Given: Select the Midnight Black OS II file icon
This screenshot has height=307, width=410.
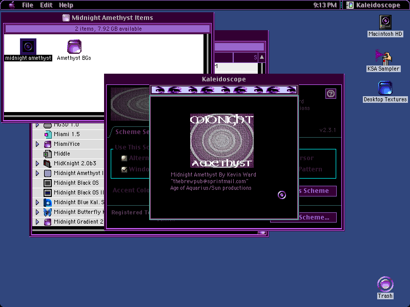Looking at the screenshot, I should click(48, 193).
